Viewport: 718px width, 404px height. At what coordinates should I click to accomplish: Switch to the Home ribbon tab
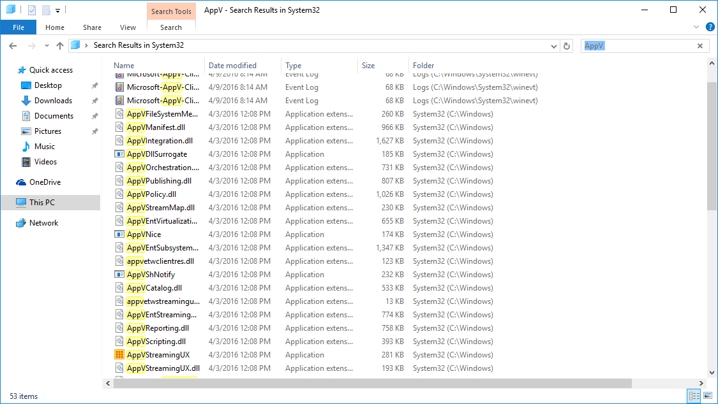click(54, 27)
